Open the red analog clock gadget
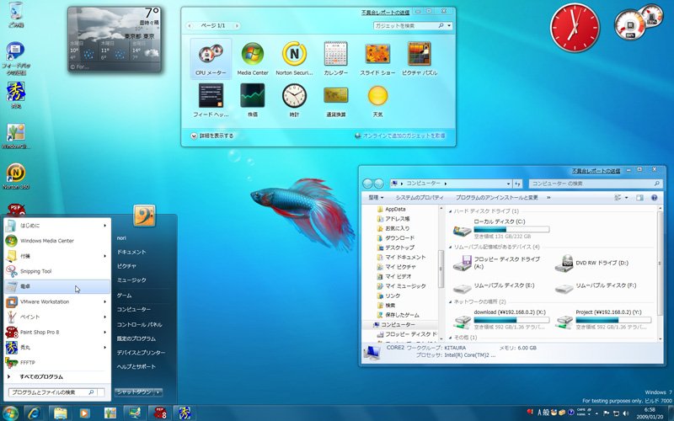This screenshot has width=674, height=421. pyautogui.click(x=575, y=29)
